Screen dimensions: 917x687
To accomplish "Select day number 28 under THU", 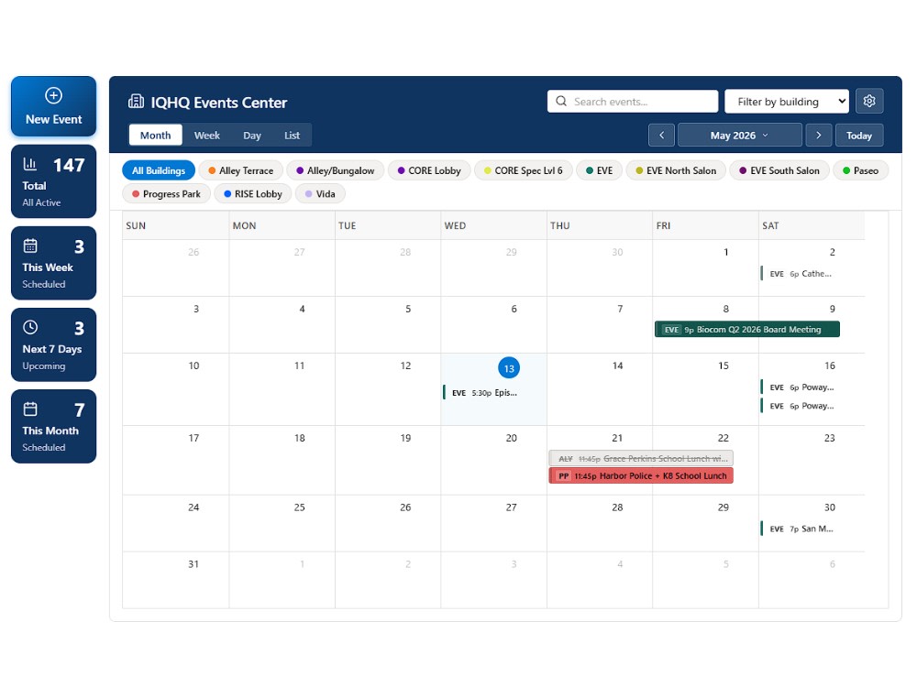I will tap(617, 507).
